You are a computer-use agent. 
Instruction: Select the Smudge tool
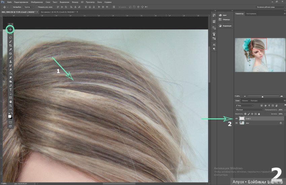pos(10,78)
